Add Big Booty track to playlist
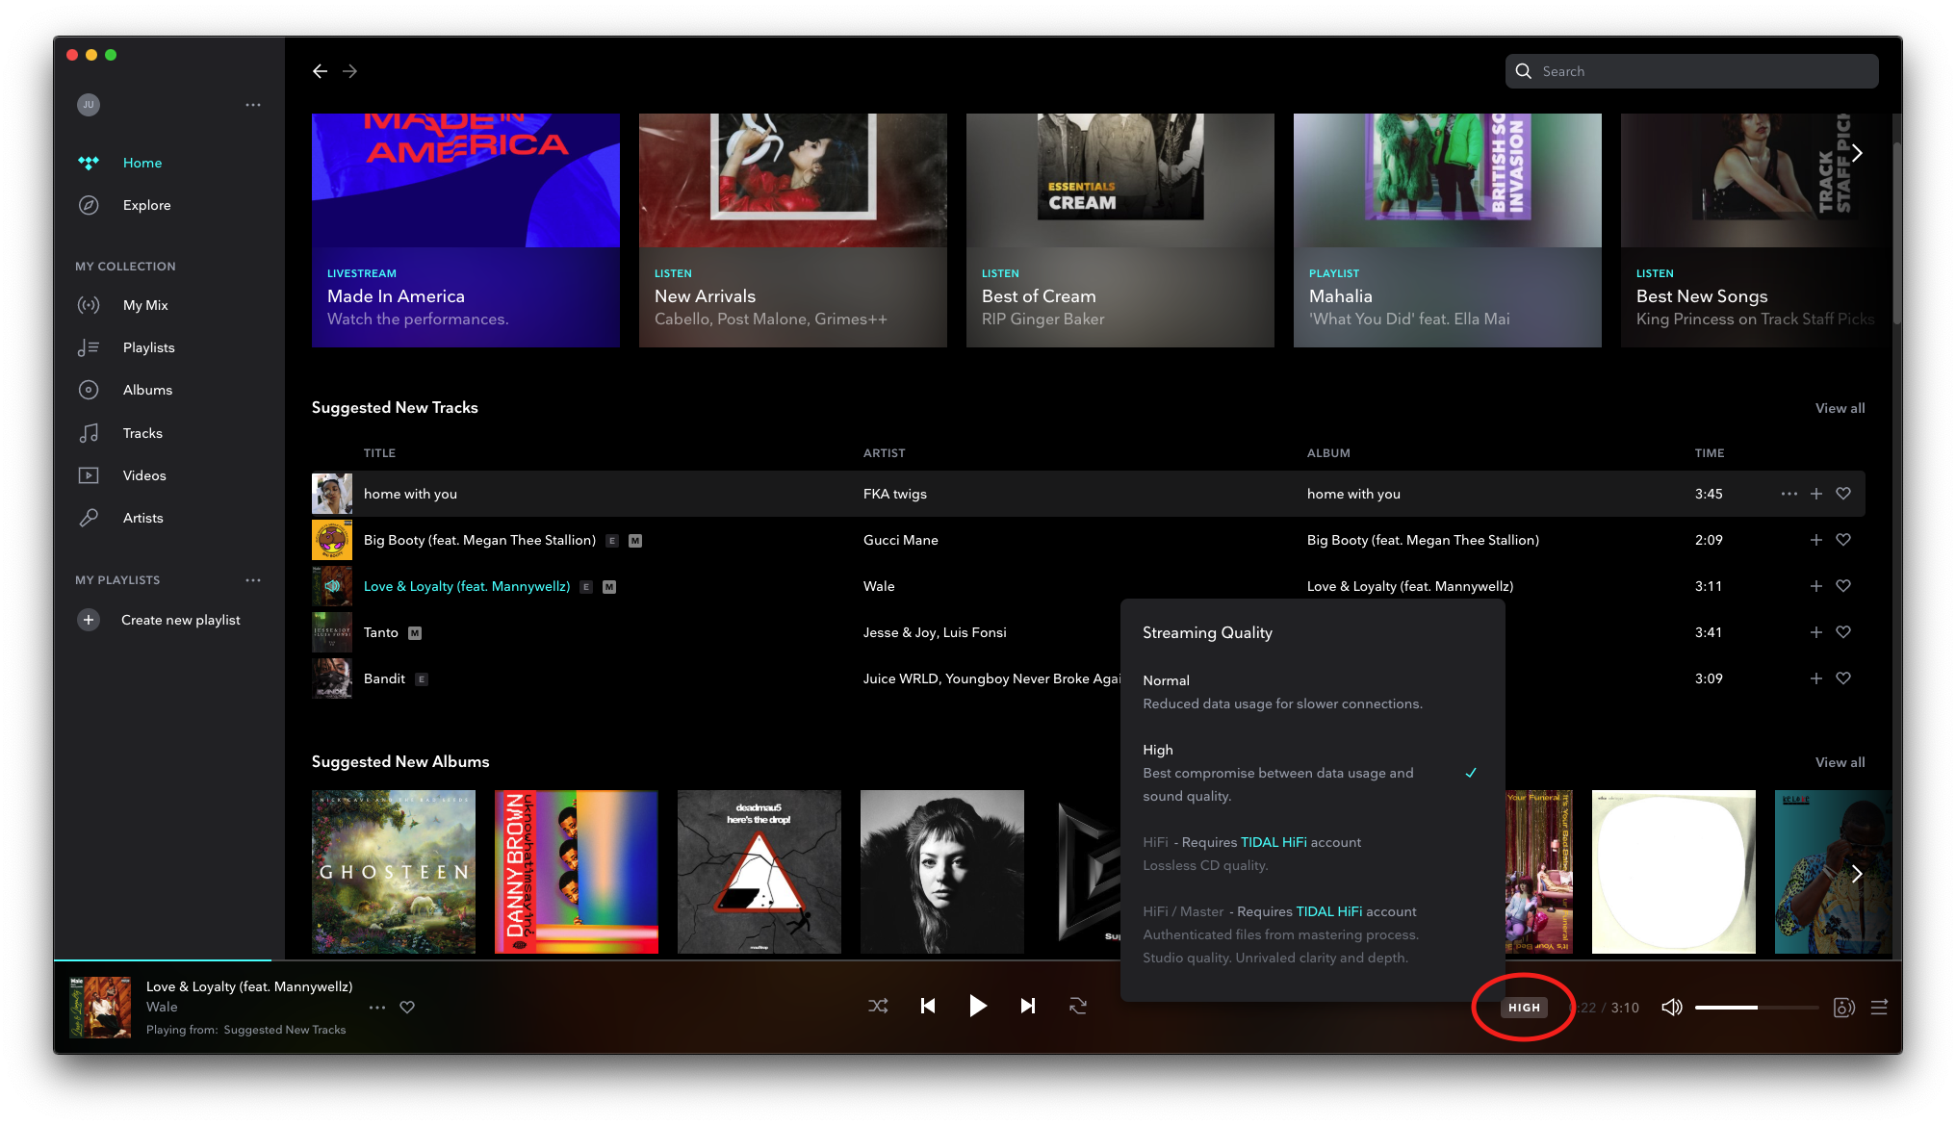Image resolution: width=1956 pixels, height=1125 pixels. [1816, 540]
